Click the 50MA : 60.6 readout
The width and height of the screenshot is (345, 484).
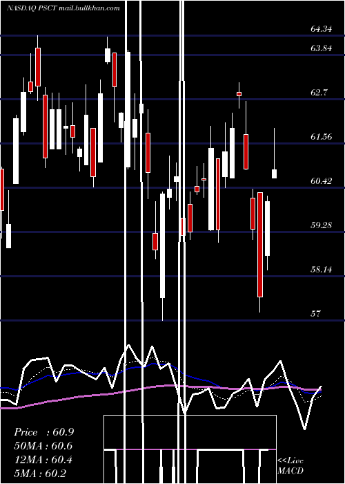[x=43, y=446]
